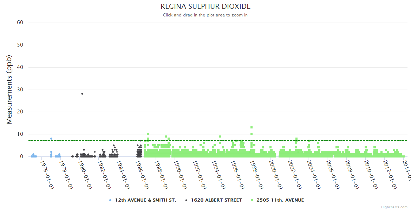Click the 'Click and drag' subtitle text

click(x=205, y=15)
